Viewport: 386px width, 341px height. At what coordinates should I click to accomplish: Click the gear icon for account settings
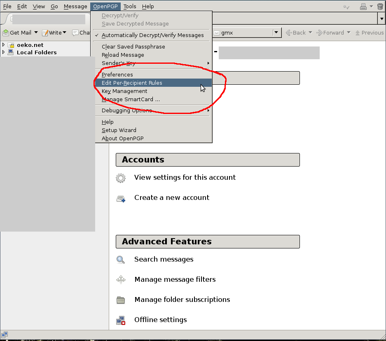pyautogui.click(x=121, y=178)
